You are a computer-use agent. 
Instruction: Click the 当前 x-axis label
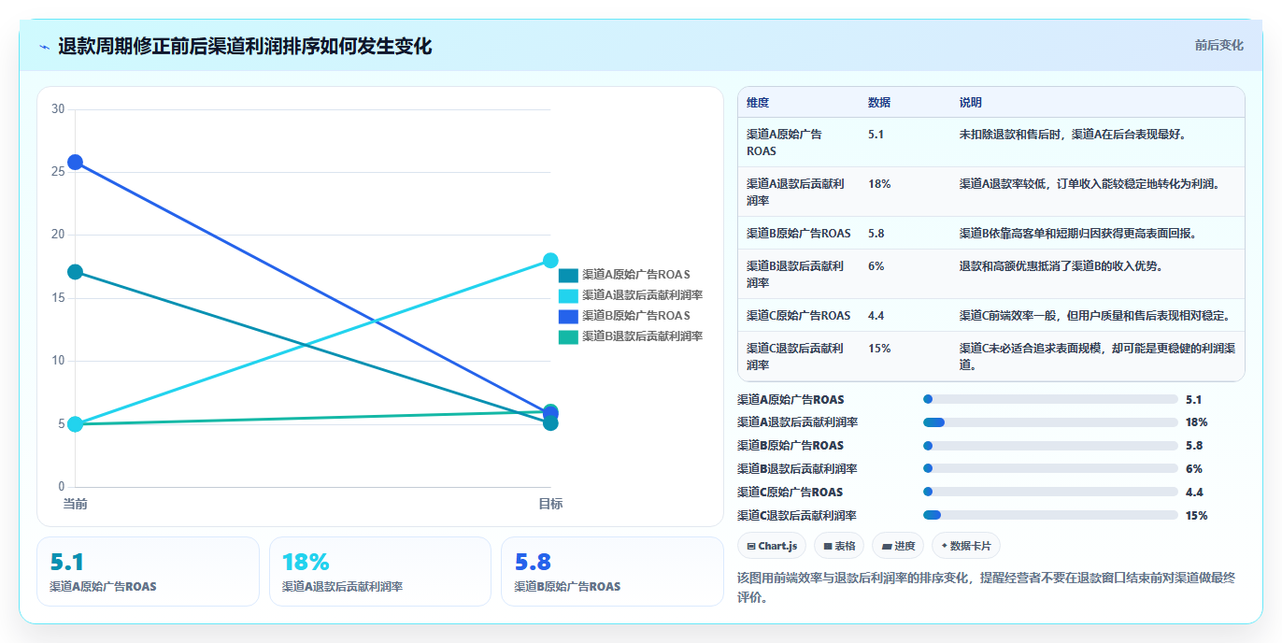pyautogui.click(x=75, y=504)
